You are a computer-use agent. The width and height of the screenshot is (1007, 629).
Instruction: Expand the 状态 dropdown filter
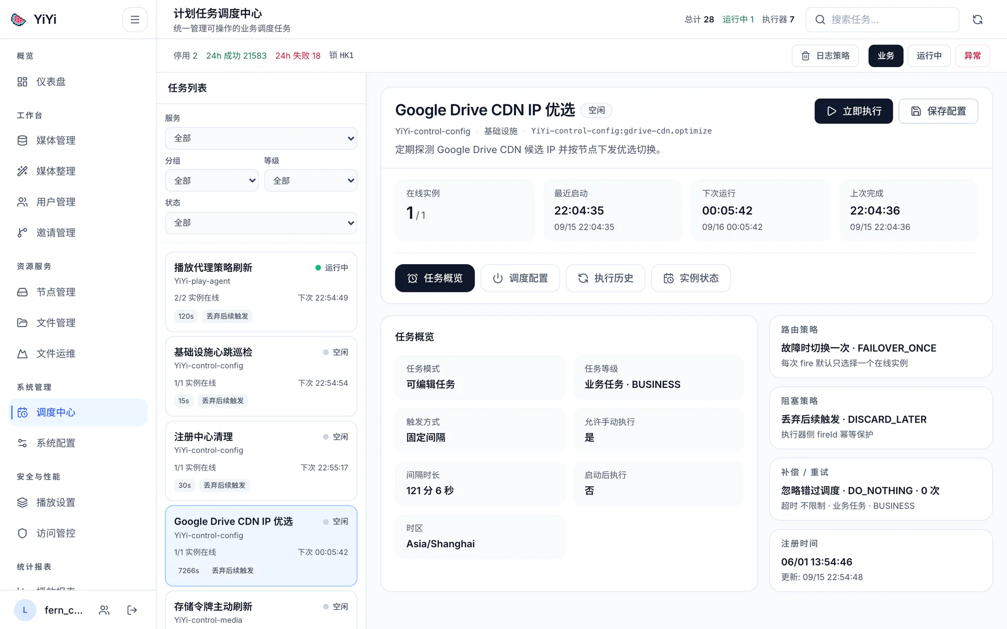[x=261, y=223]
